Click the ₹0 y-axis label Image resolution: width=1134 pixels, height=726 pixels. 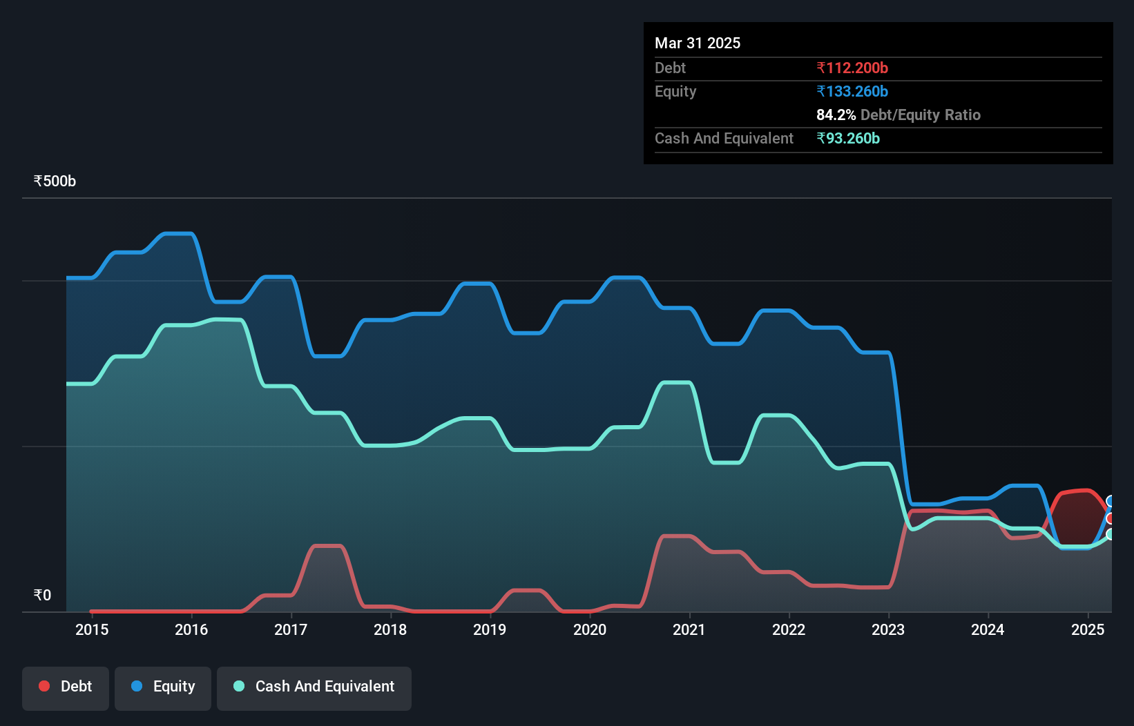click(x=42, y=595)
